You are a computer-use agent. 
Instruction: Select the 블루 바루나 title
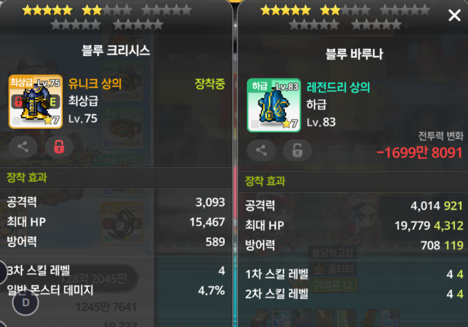tap(354, 54)
